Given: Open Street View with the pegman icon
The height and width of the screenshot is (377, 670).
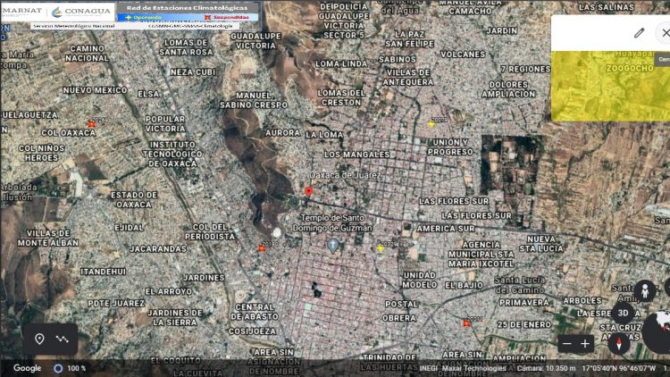Looking at the screenshot, I should pos(644,291).
